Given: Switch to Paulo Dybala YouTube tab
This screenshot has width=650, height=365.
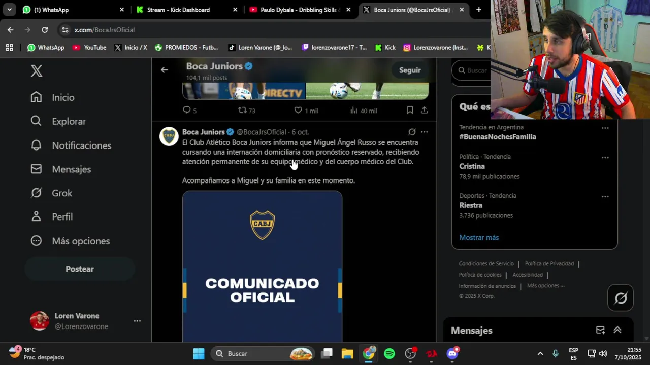Looking at the screenshot, I should coord(300,10).
